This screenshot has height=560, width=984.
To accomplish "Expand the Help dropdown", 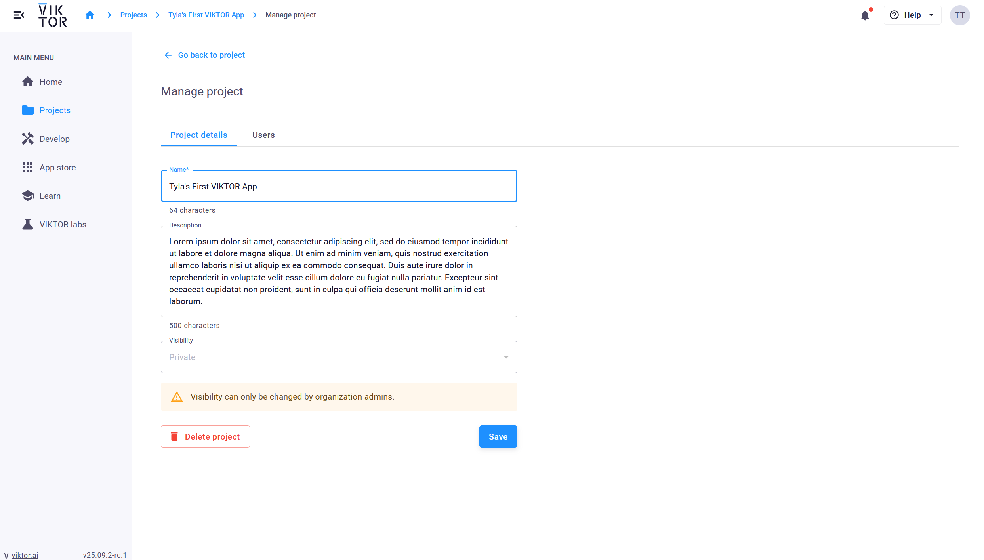I will [x=912, y=15].
